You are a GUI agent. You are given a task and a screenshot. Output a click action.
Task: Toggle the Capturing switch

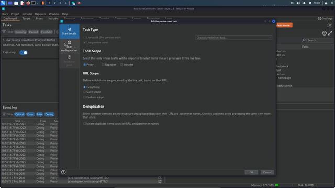pos(24,52)
